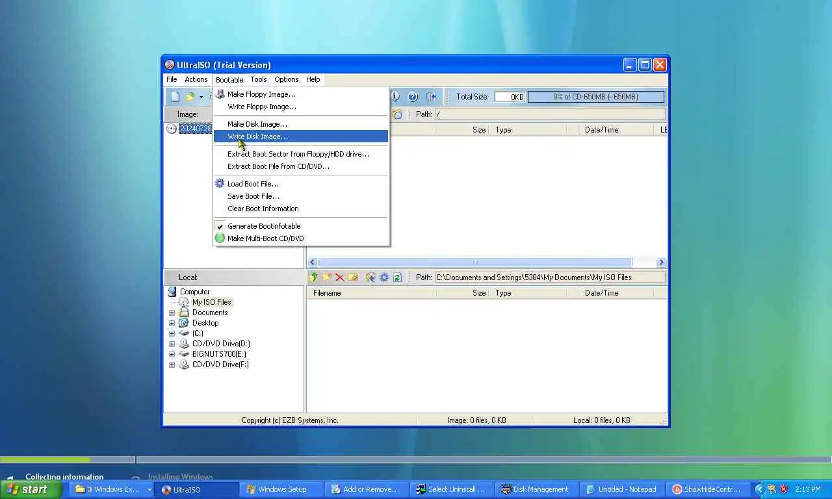Click the Load Boot File gear icon
This screenshot has height=499, width=832.
coord(220,184)
